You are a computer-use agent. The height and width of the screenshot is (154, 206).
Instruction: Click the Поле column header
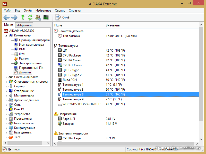pyautogui.click(x=58, y=25)
